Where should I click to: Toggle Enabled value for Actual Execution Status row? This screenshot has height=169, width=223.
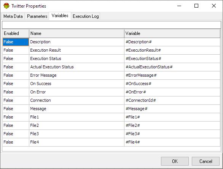tap(16, 67)
